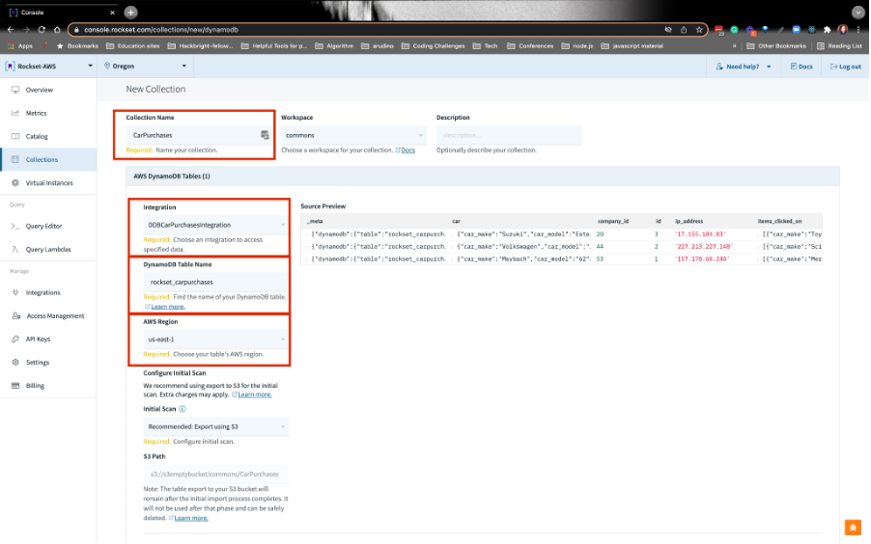Image resolution: width=871 pixels, height=544 pixels.
Task: Click browser reload icon
Action: pyautogui.click(x=42, y=30)
